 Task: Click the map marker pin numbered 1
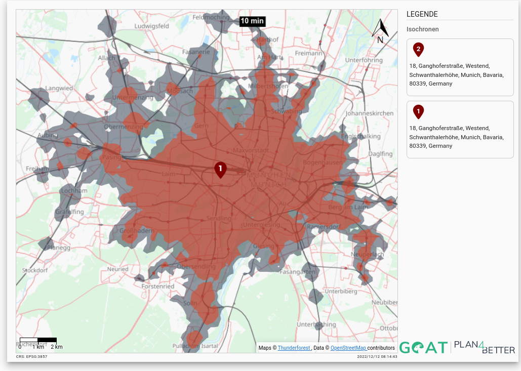[220, 170]
